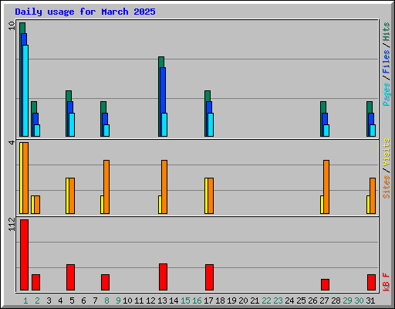Click the 'KB F' legend label
The width and height of the screenshot is (395, 309).
[386, 282]
